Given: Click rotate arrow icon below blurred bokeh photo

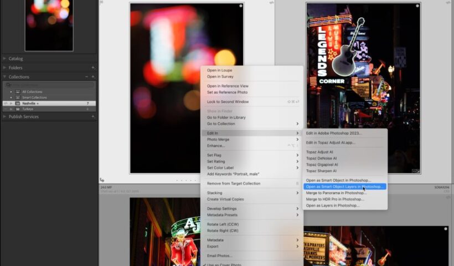Looking at the screenshot, I should pos(102,180).
